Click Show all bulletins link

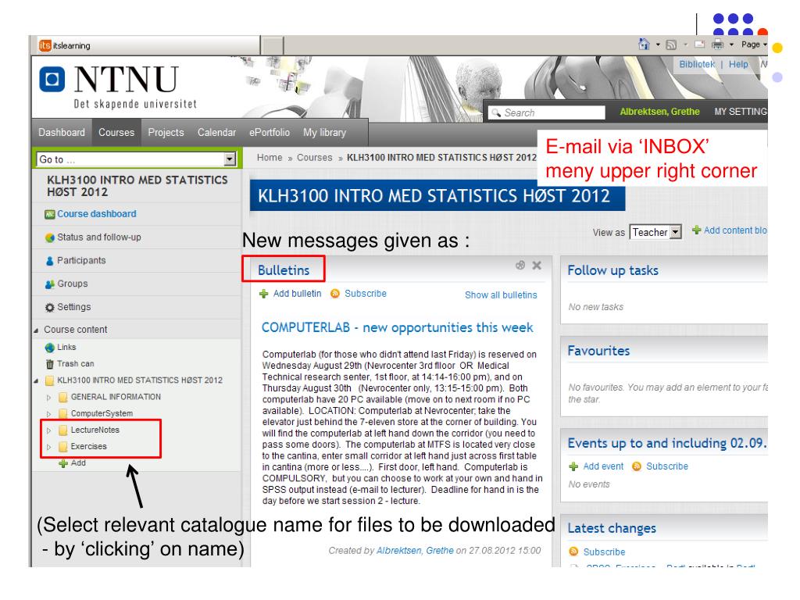tap(501, 295)
